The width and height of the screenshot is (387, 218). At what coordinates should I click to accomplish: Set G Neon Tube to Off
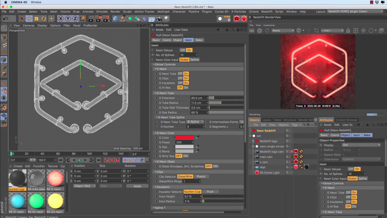180,74
